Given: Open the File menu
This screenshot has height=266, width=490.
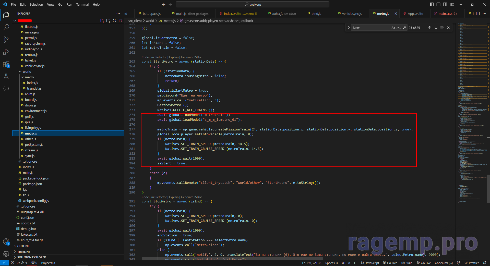Looking at the screenshot, I should tap(14, 4).
